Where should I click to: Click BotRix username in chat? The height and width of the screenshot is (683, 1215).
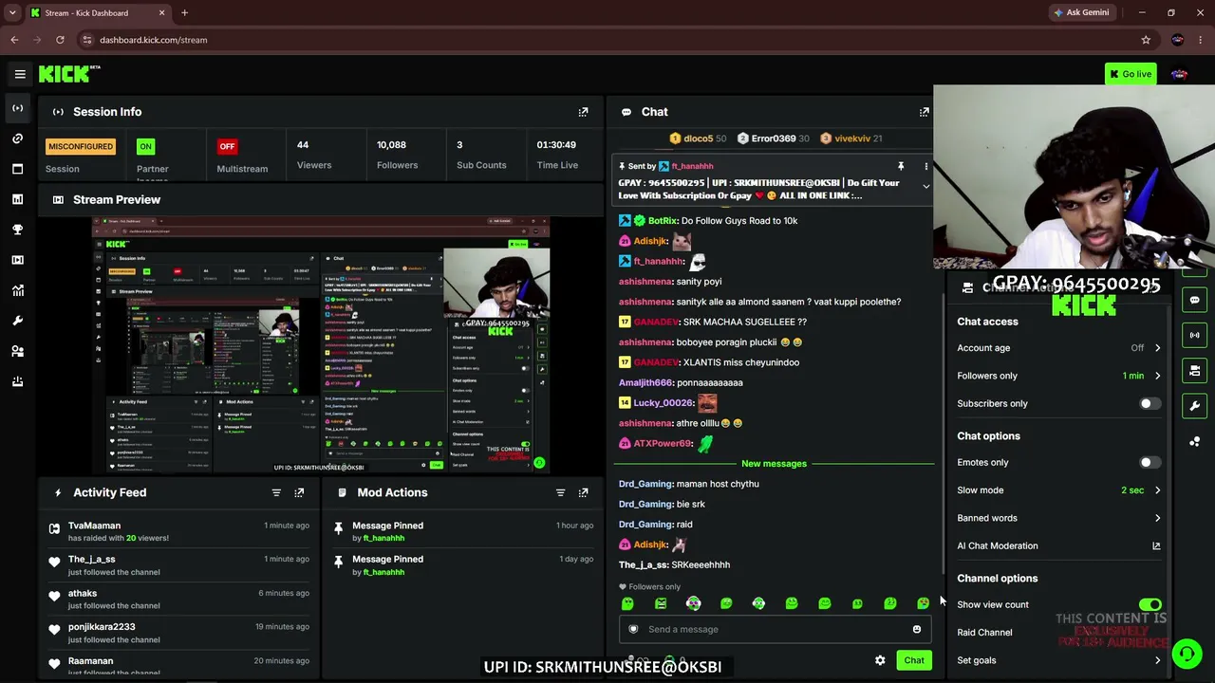pos(663,221)
